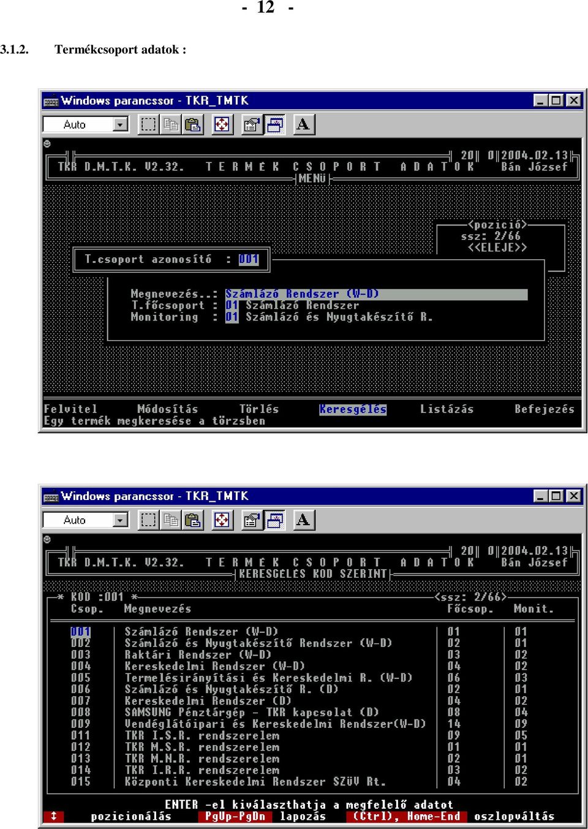Image resolution: width=588 pixels, height=829 pixels.
Task: Click Monitoring code field 01
Action: click(232, 317)
